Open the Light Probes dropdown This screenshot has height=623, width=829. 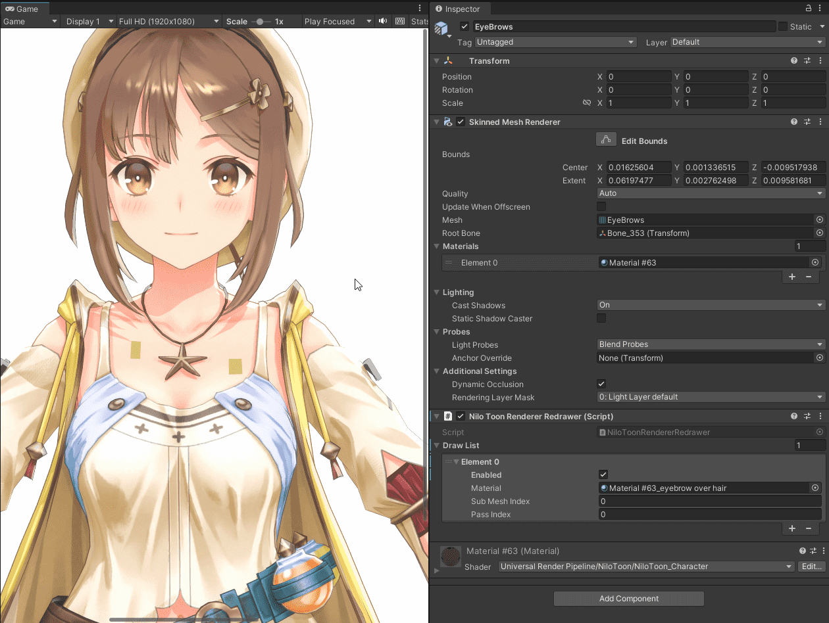pos(711,344)
